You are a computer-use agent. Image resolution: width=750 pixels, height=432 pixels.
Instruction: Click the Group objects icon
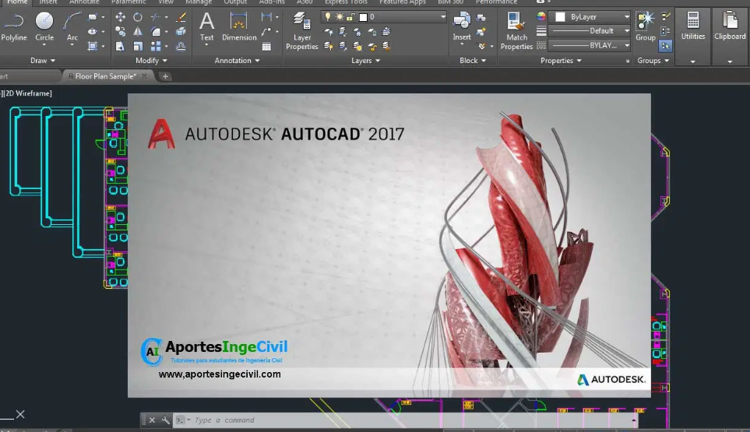coord(645,25)
